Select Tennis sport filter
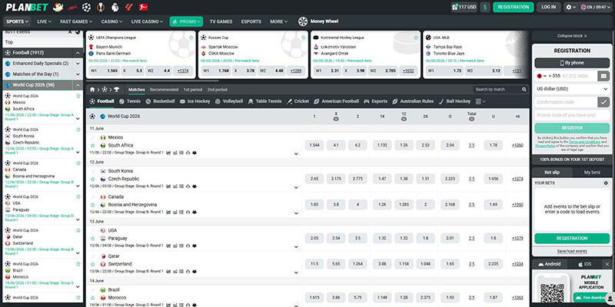The width and height of the screenshot is (615, 307). [x=130, y=101]
